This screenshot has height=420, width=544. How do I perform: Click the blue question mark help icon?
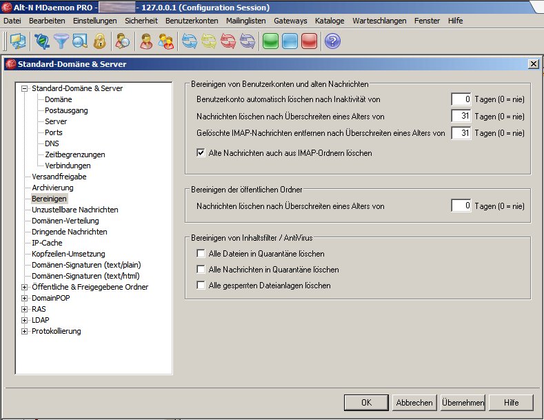click(x=333, y=41)
